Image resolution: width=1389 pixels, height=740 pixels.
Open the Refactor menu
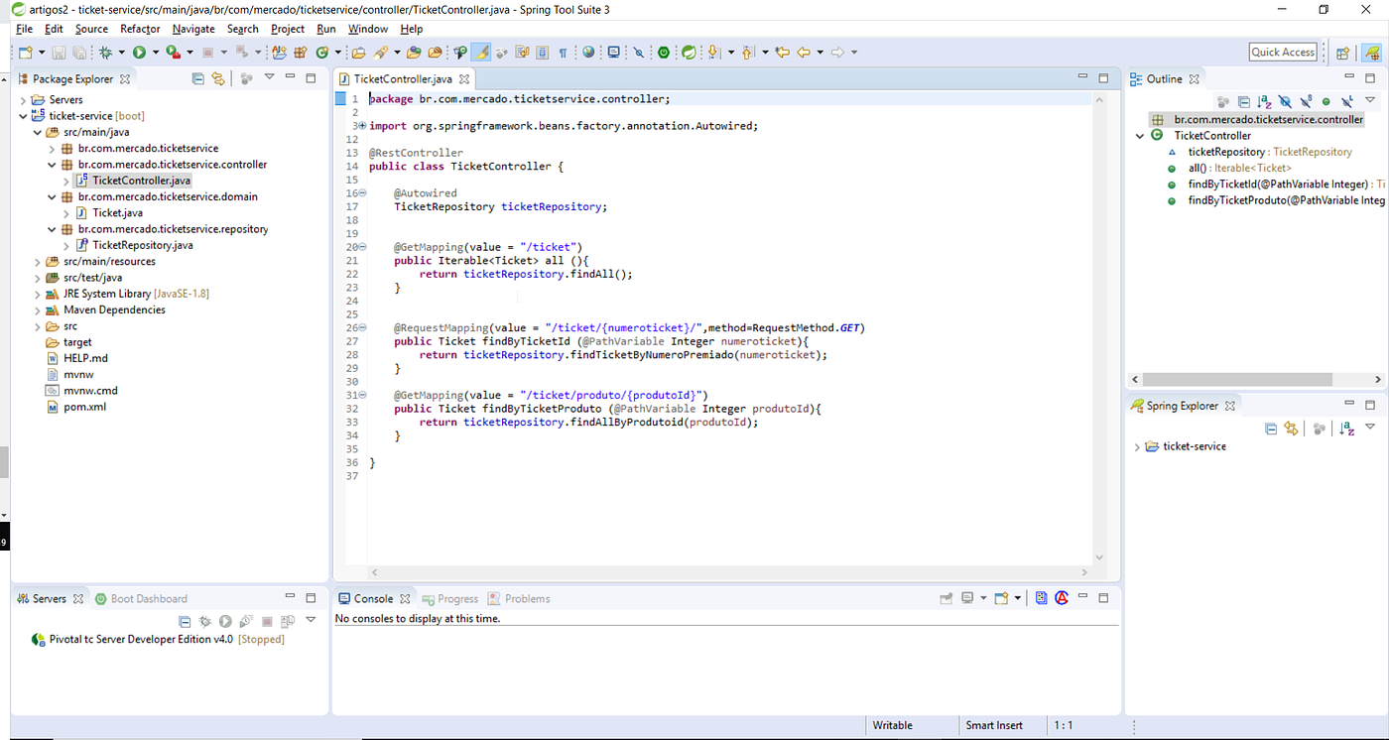(x=140, y=29)
